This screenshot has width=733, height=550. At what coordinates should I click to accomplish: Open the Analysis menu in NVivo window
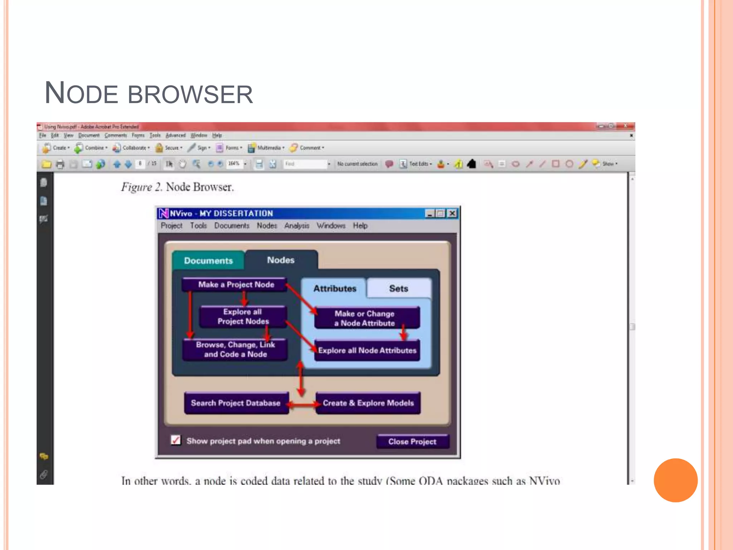(x=297, y=226)
